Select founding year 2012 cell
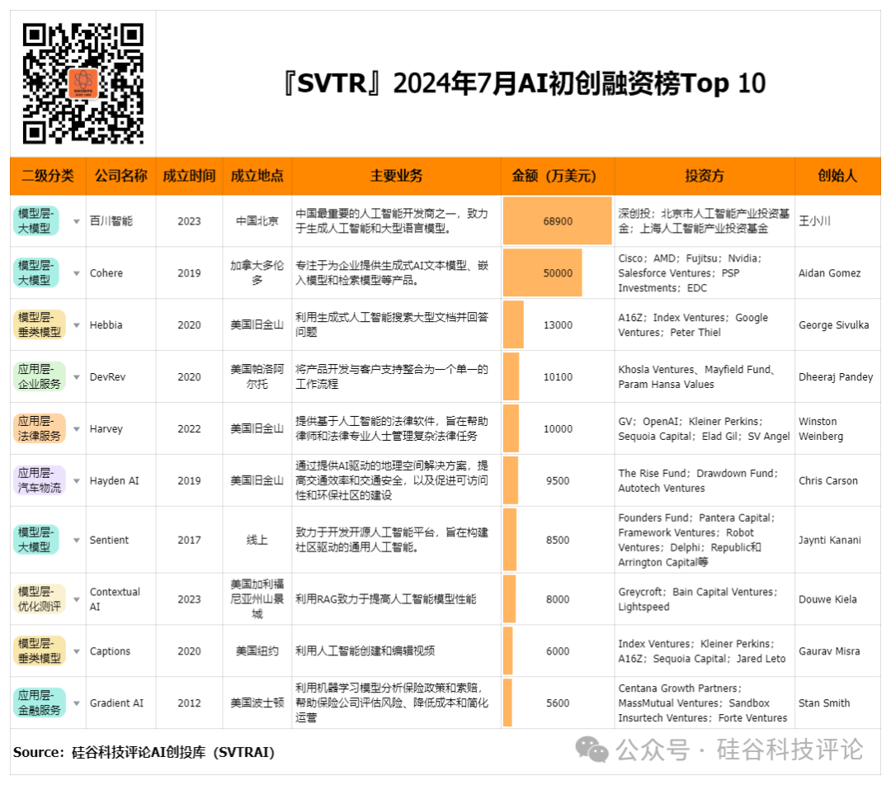891x785 pixels. [189, 703]
